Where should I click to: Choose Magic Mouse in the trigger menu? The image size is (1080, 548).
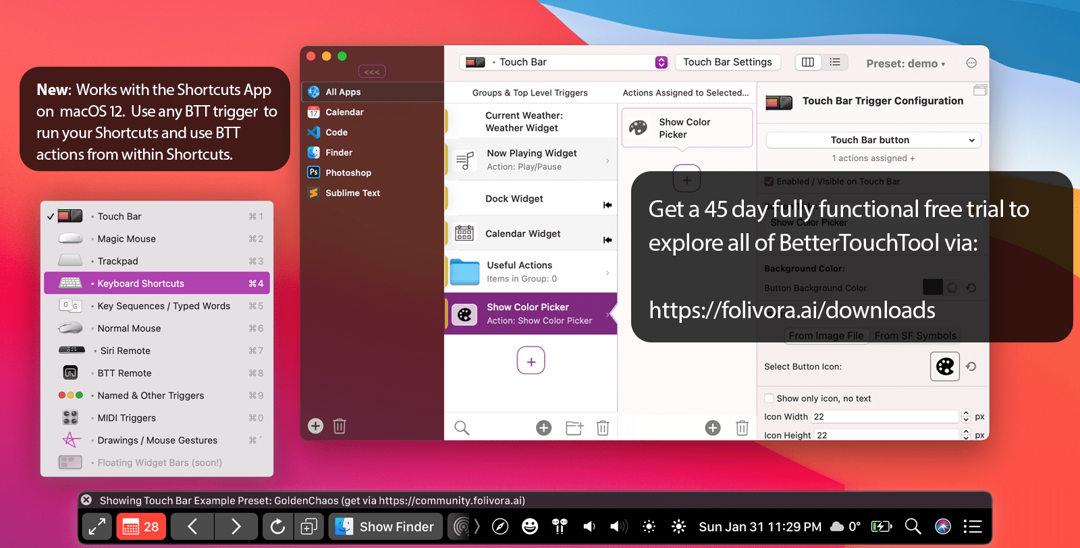[x=157, y=239]
